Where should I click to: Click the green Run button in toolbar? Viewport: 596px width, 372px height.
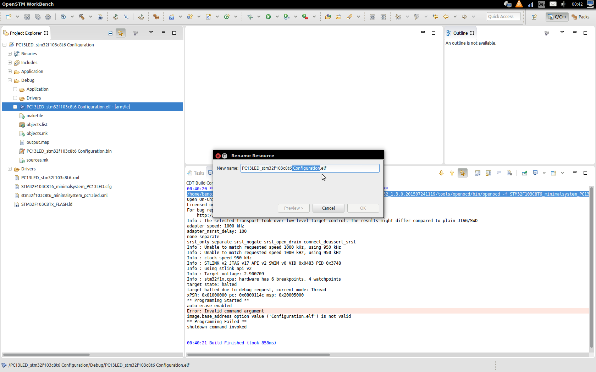point(268,17)
